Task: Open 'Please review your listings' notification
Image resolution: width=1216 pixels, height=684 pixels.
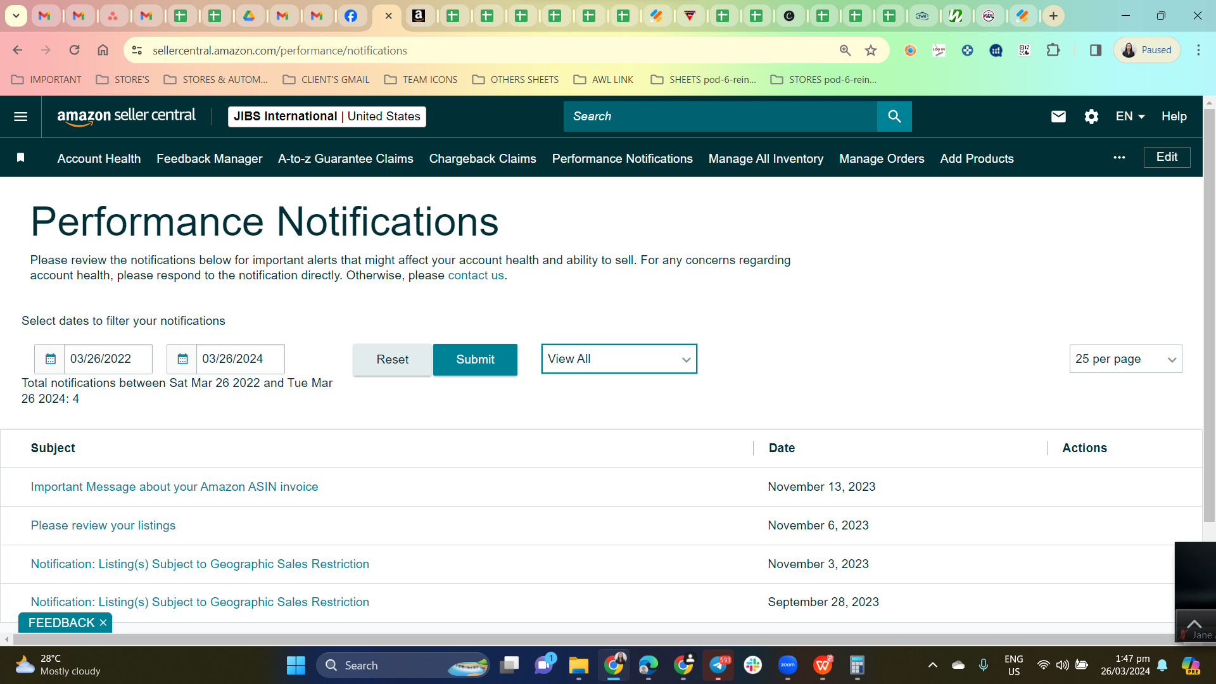Action: point(103,526)
